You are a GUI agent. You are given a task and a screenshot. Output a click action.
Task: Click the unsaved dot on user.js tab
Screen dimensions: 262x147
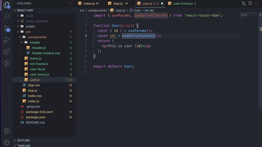(162, 4)
